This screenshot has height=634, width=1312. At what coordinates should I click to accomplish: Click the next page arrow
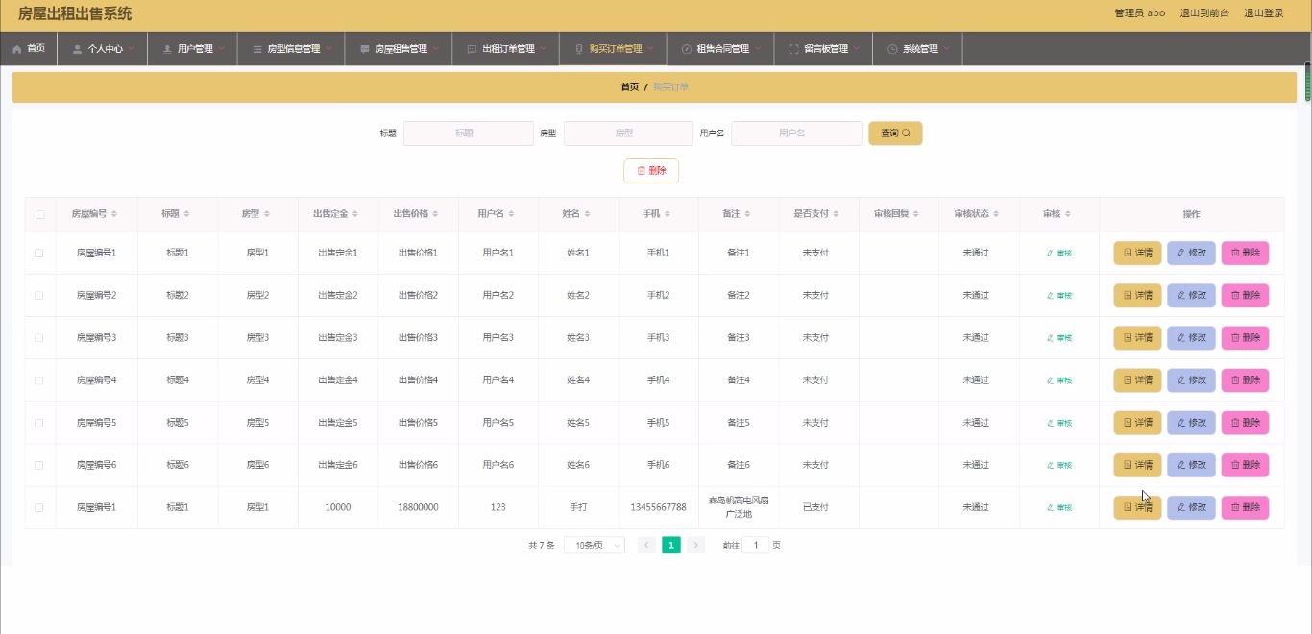coord(696,545)
